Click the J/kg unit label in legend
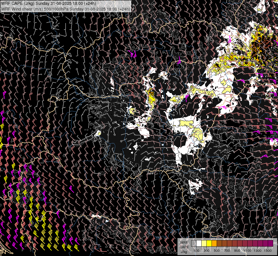The width and height of the screenshot is (278, 256). coord(184,251)
